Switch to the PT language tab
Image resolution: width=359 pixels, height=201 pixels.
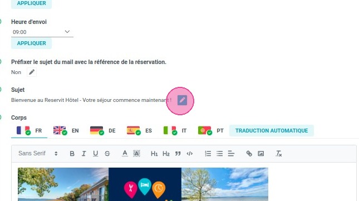tap(210, 131)
